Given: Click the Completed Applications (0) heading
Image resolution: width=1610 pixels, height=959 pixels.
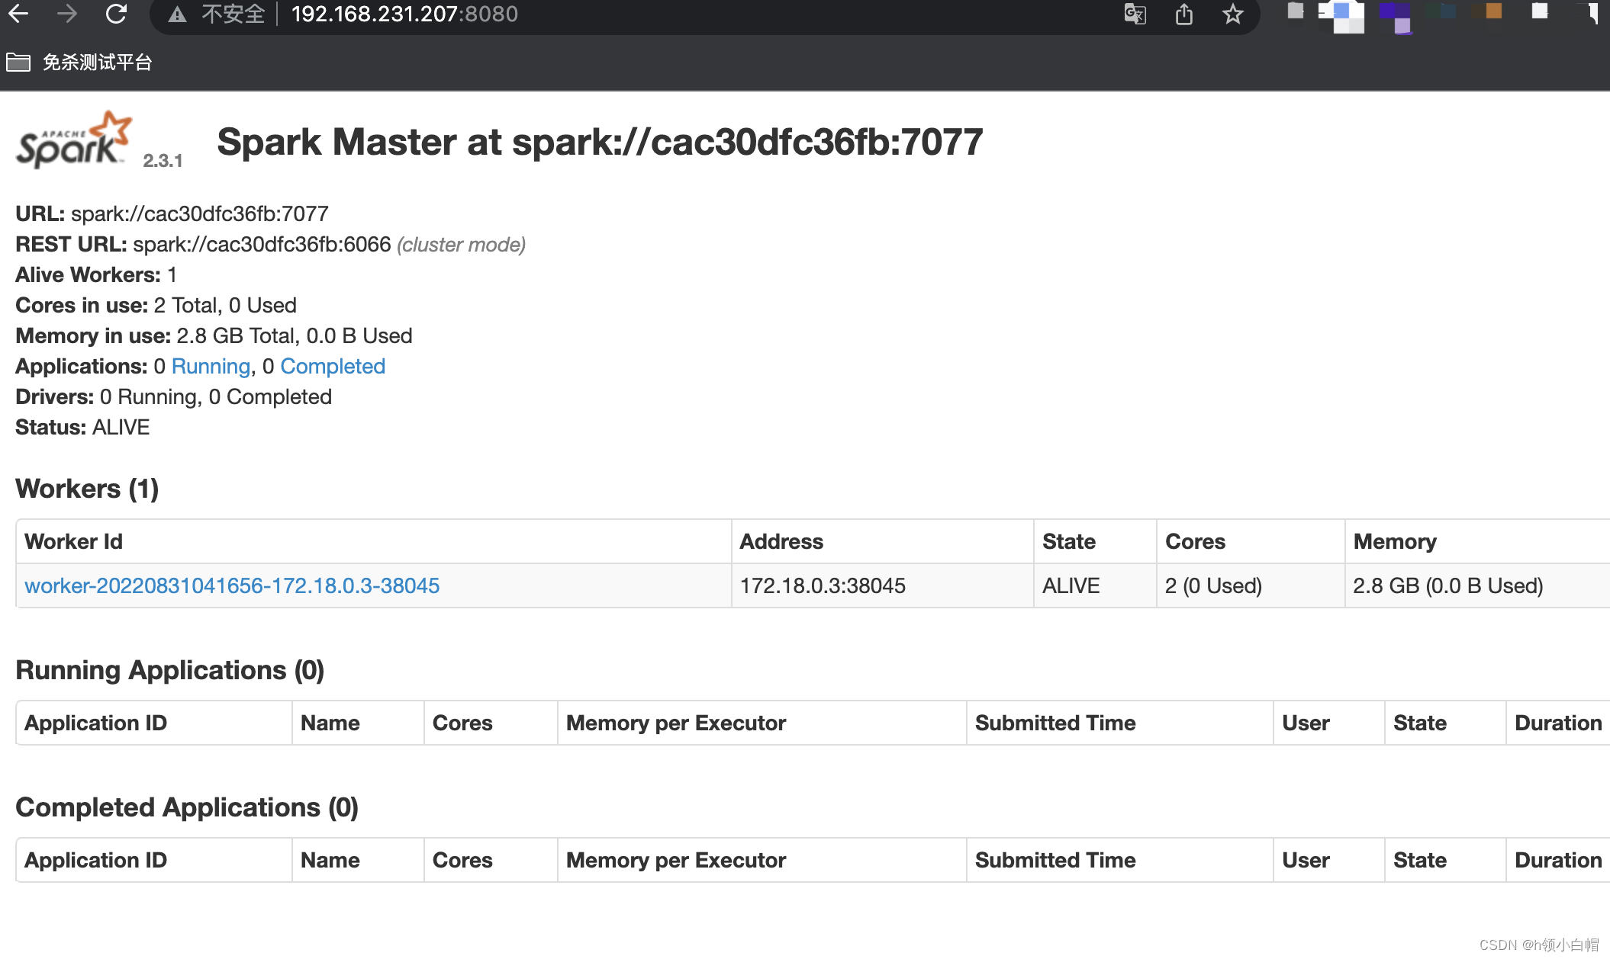Looking at the screenshot, I should (x=187, y=807).
